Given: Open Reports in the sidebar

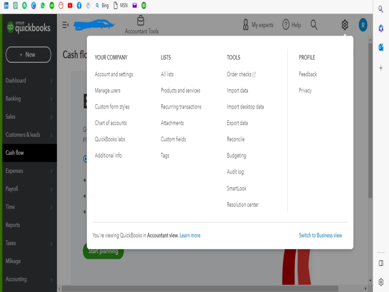Looking at the screenshot, I should (x=13, y=225).
